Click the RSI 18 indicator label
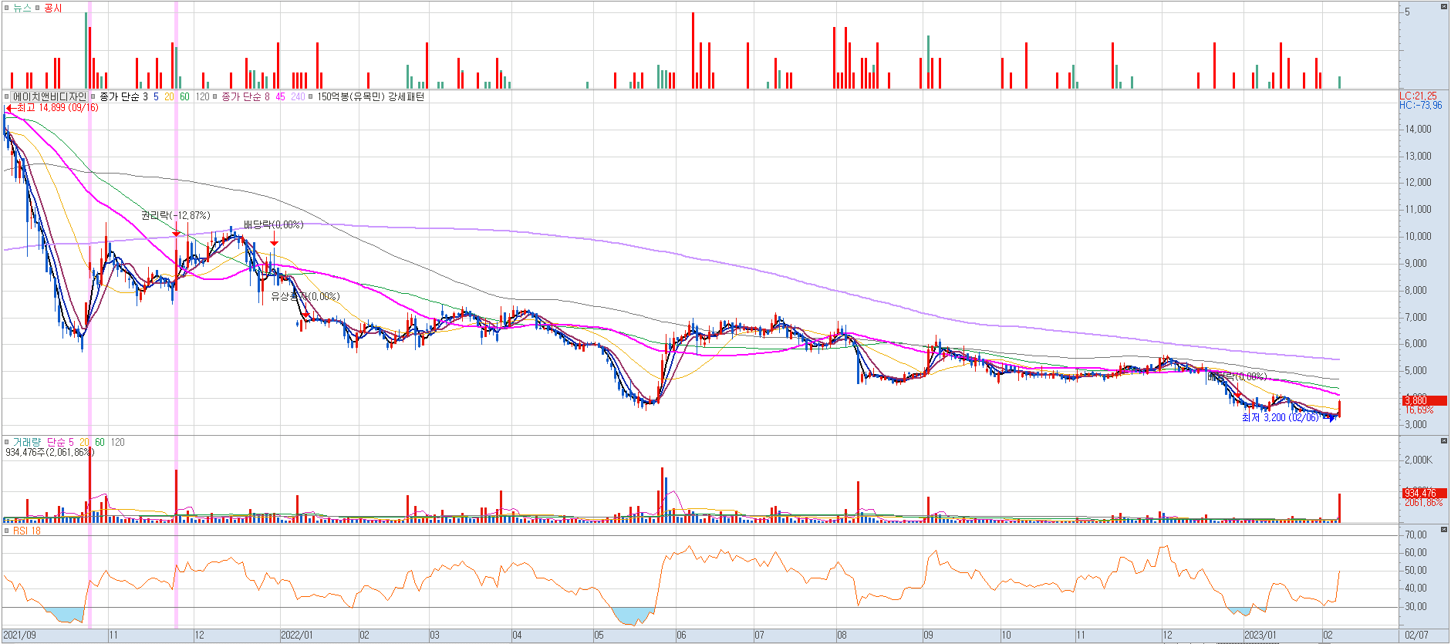1451x644 pixels. pyautogui.click(x=27, y=531)
